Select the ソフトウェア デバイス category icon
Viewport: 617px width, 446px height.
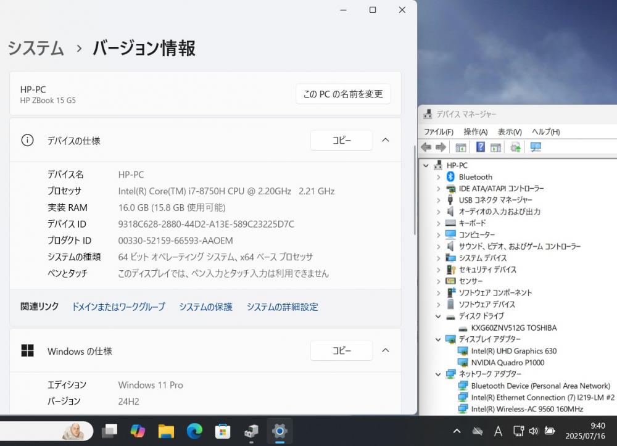click(x=451, y=304)
